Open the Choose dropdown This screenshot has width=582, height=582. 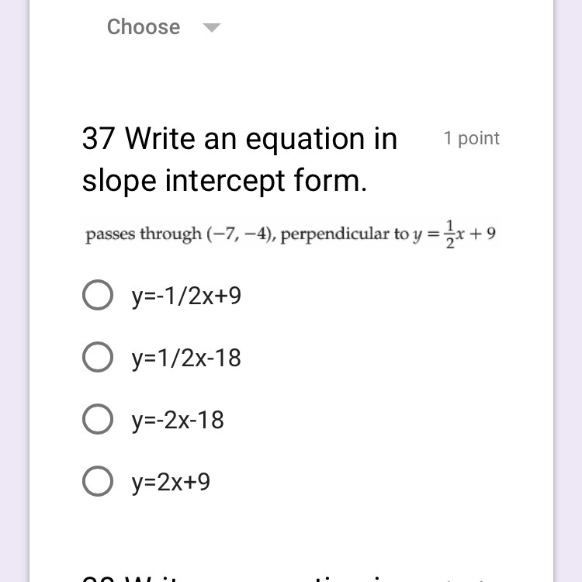pos(144,27)
